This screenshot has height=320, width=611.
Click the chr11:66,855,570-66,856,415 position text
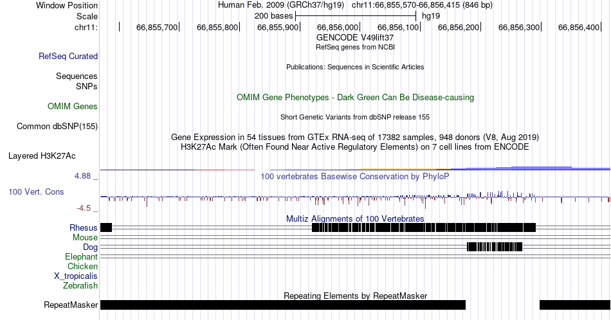point(422,5)
